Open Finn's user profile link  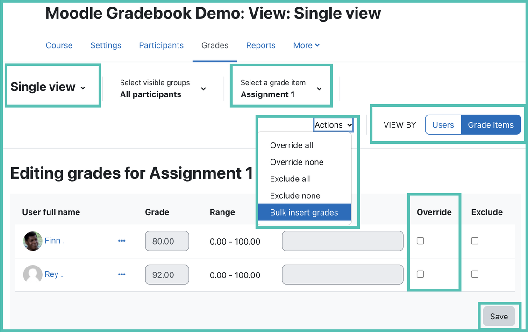[55, 241]
